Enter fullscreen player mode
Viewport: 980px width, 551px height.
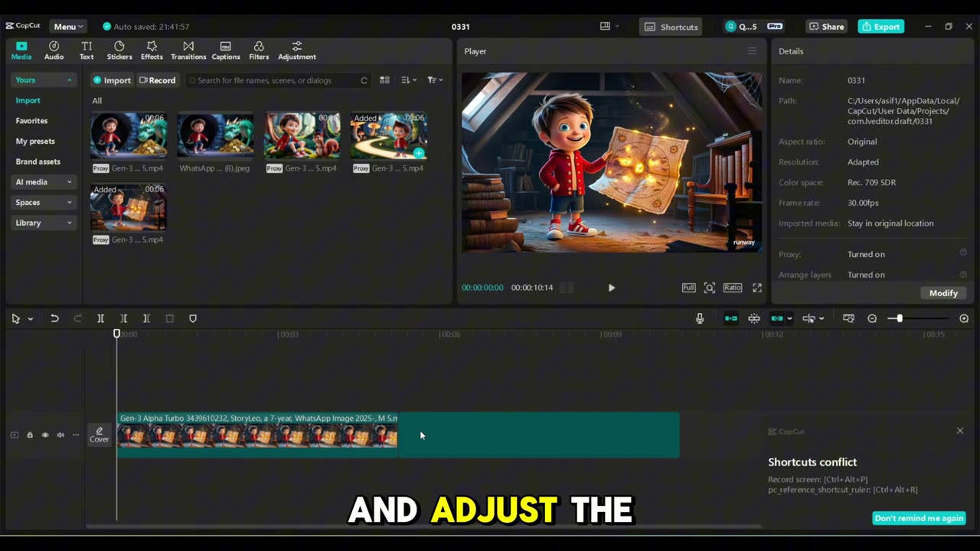click(x=757, y=288)
